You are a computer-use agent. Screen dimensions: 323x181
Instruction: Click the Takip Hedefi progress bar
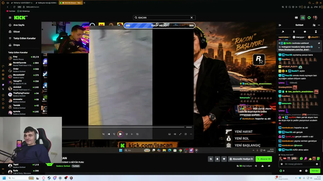[159, 25]
